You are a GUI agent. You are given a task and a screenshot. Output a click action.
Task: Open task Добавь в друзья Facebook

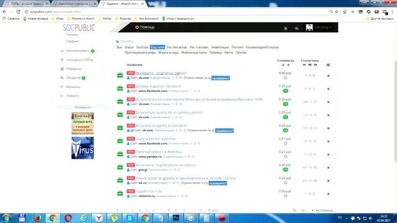(158, 86)
